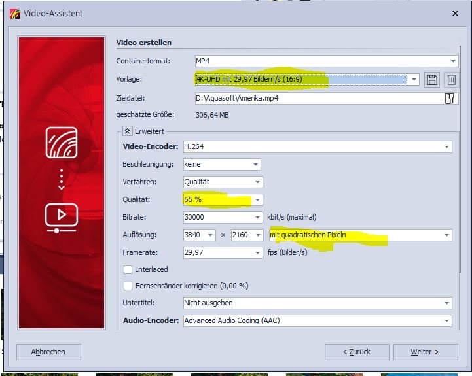Open the Qualität 65 % dropdown
The image size is (472, 376).
[257, 199]
